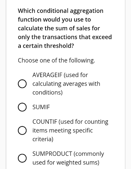Click the 'items meeting specific' label line

pos(63,130)
